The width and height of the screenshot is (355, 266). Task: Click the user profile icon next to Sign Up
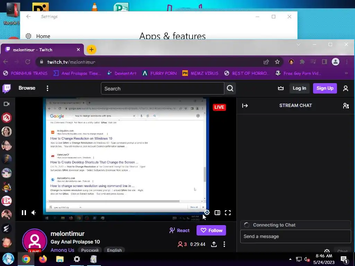(x=346, y=88)
